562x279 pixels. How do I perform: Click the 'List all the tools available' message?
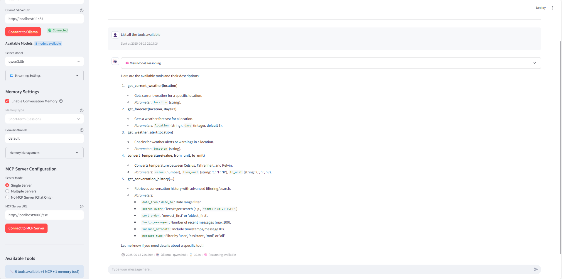[x=141, y=35]
